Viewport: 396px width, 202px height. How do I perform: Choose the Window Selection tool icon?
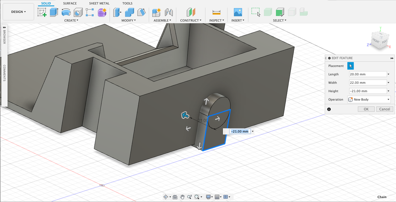(x=256, y=12)
